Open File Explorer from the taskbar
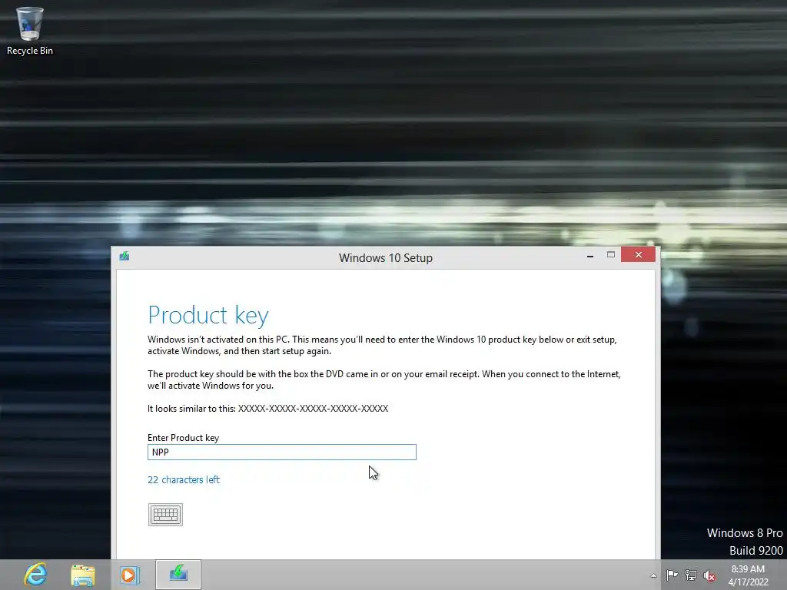Viewport: 787px width, 590px height. (x=83, y=575)
